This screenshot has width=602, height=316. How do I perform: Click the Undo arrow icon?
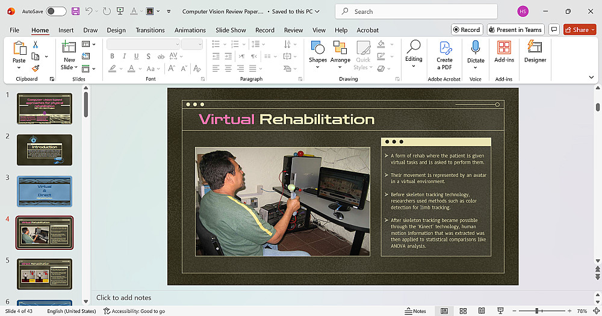pyautogui.click(x=88, y=11)
